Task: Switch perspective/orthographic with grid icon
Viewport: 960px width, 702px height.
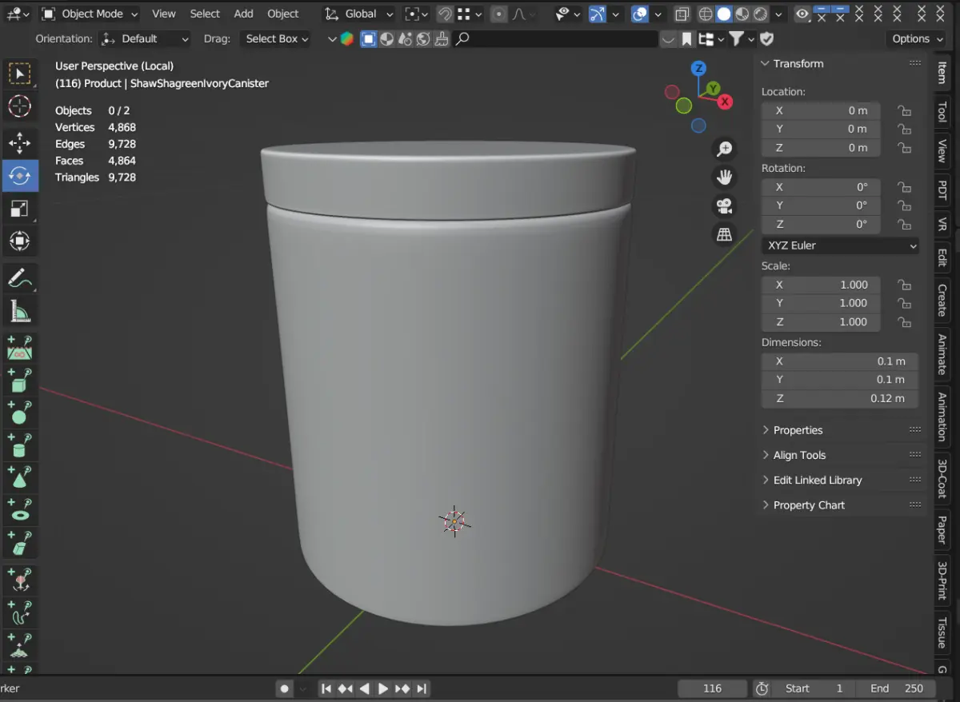Action: click(724, 234)
